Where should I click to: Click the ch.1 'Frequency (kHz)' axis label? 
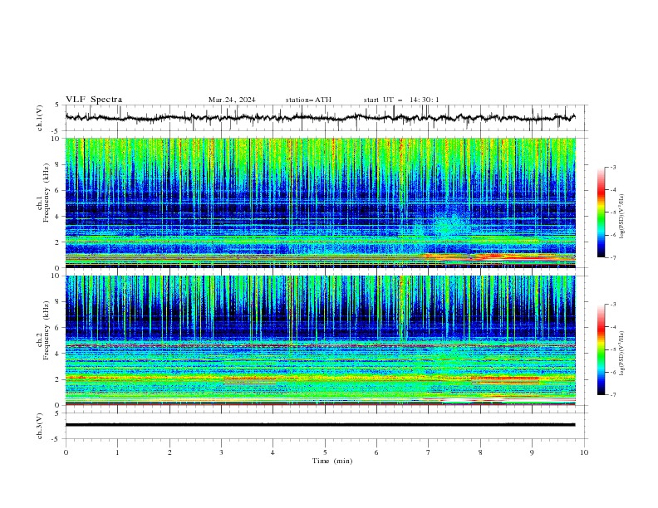click(47, 193)
